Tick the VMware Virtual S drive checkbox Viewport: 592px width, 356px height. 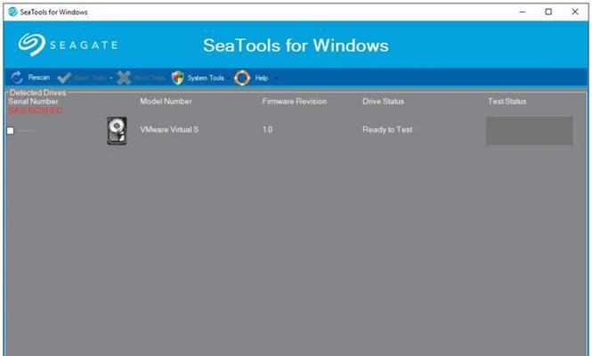(11, 131)
